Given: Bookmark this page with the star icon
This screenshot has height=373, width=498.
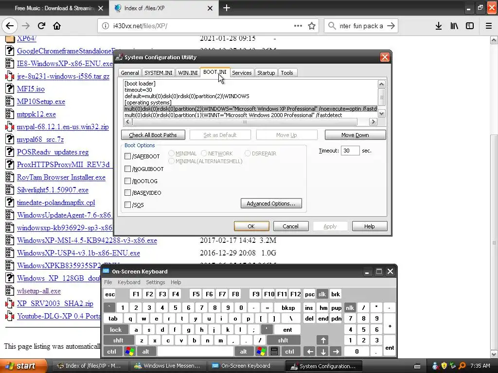Looking at the screenshot, I should point(312,26).
